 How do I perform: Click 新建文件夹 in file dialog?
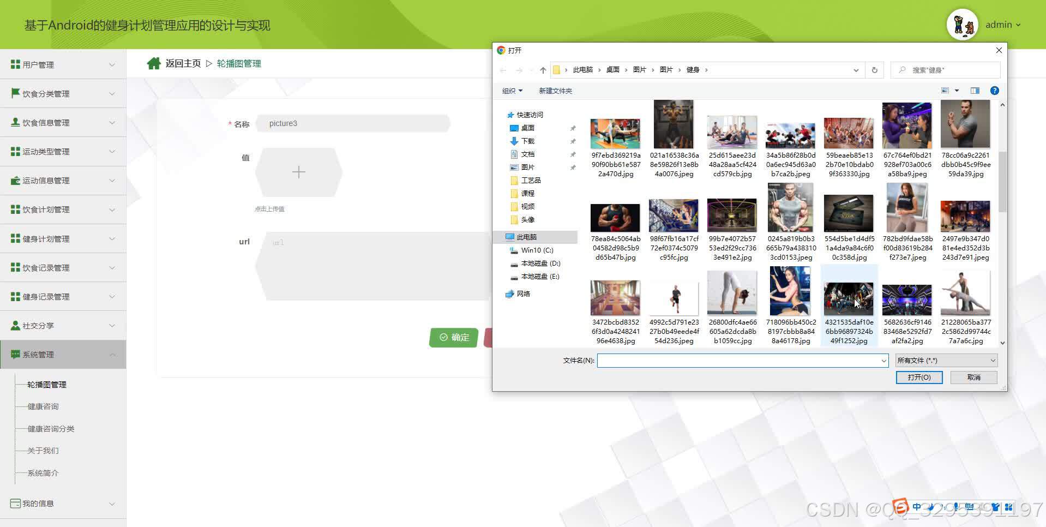pyautogui.click(x=555, y=91)
